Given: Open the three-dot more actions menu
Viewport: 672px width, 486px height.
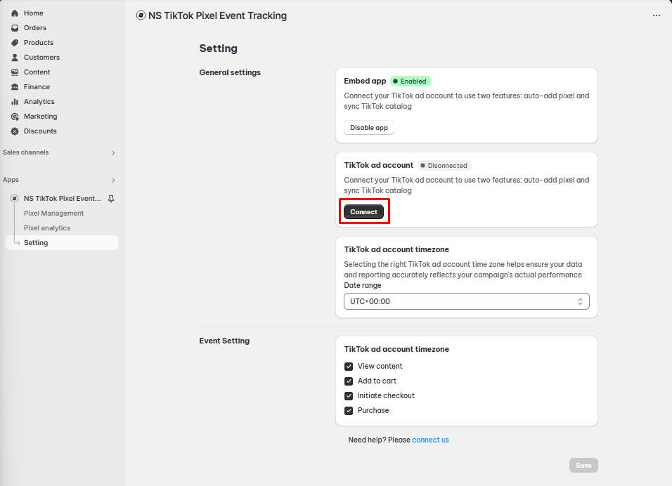Looking at the screenshot, I should [656, 15].
